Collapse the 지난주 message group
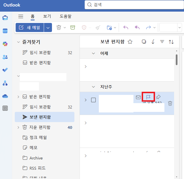184x179 pixels. (93, 87)
